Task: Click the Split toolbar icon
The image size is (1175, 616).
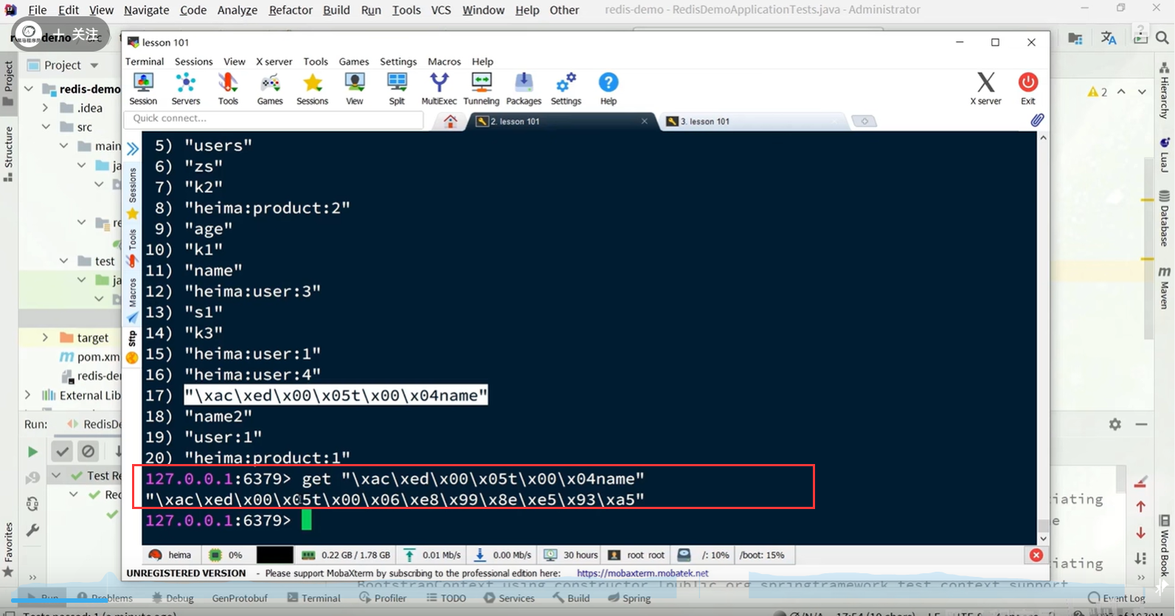Action: click(397, 89)
